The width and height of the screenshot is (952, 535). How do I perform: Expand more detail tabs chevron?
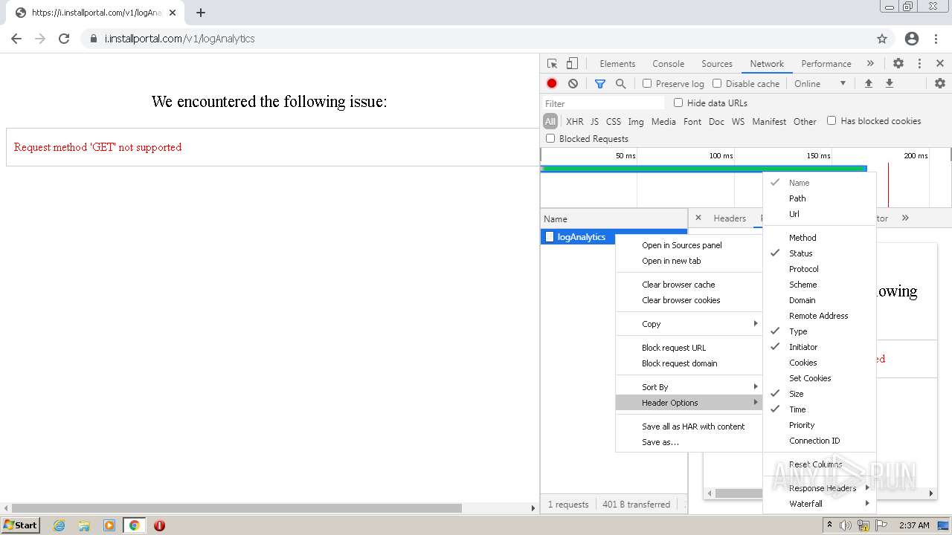coord(905,218)
